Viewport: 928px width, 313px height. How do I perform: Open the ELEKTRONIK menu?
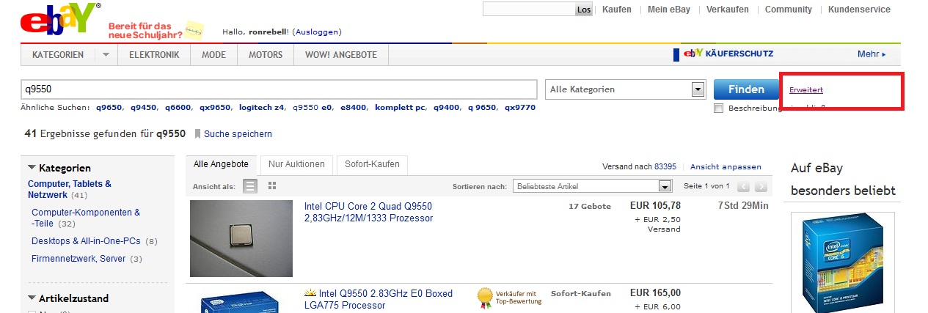[154, 55]
